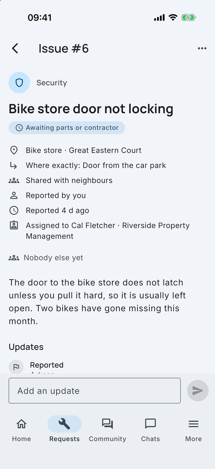Viewport: 215px width, 469px height.
Task: Open the Community tab
Action: (107, 430)
